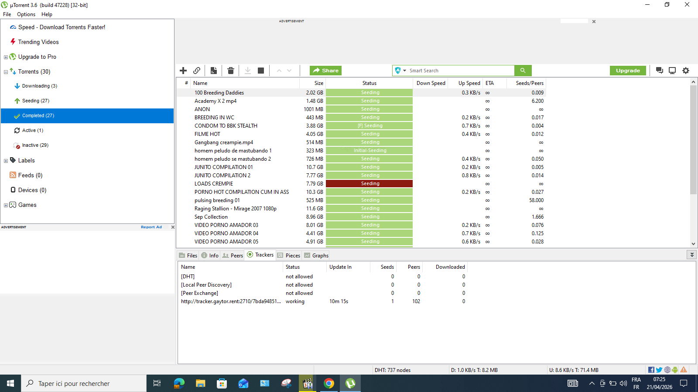Click the green search magnifier button
Viewport: 698px width, 392px height.
[x=523, y=71]
